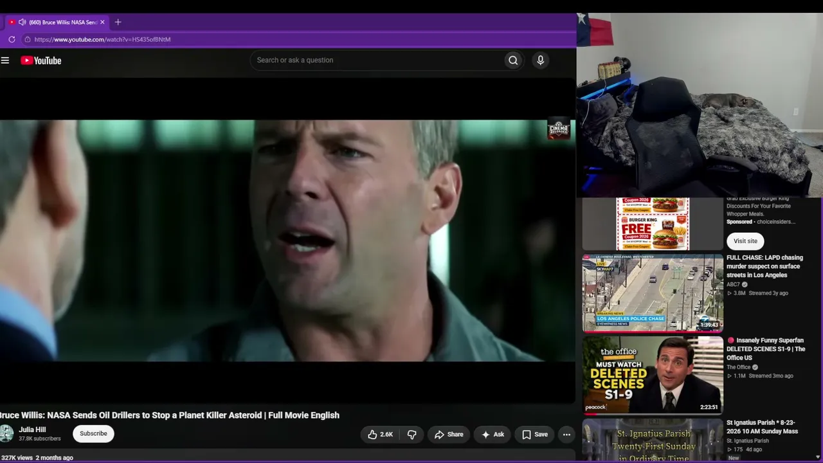Click the video title text

170,415
